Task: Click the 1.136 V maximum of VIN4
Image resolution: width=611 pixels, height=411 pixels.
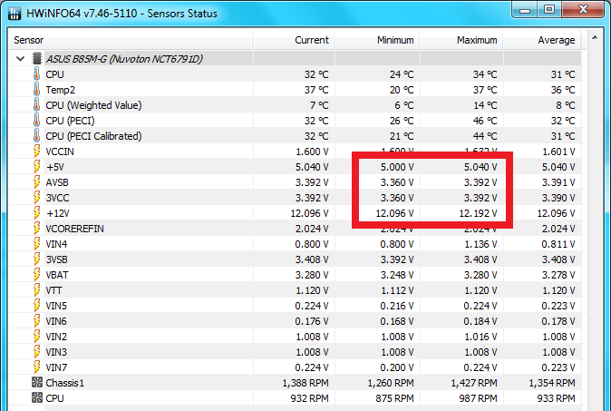Action: click(480, 244)
